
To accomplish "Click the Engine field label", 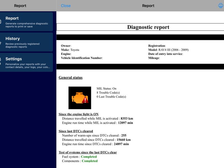I will (66, 54).
